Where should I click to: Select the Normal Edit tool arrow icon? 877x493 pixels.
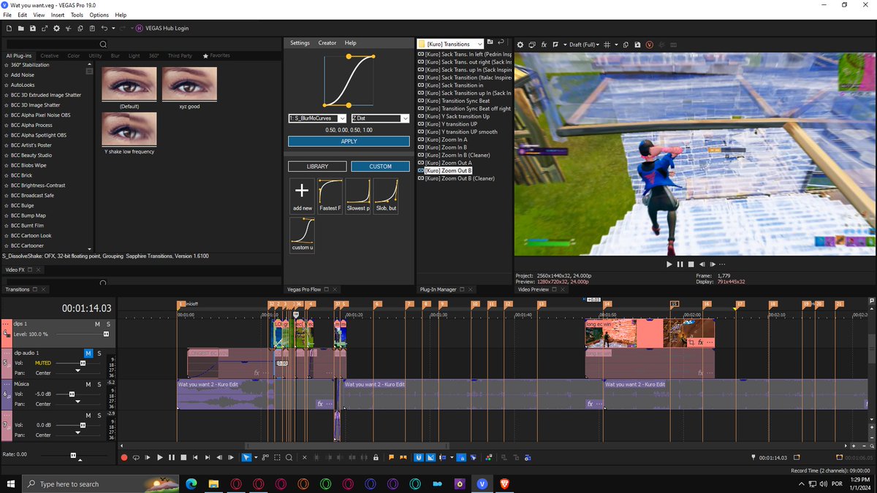[246, 457]
